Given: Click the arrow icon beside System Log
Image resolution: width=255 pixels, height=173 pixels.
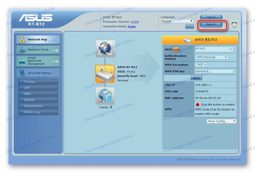Looking at the screenshot, I should tap(21, 112).
